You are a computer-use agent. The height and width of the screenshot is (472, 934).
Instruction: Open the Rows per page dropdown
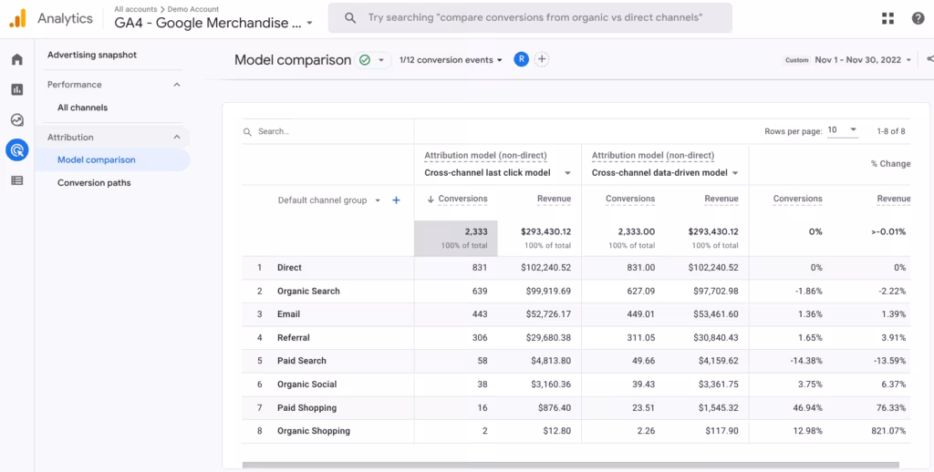click(x=842, y=130)
